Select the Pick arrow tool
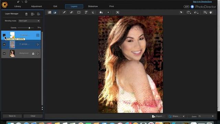The width and height of the screenshot is (220, 124). point(181,12)
